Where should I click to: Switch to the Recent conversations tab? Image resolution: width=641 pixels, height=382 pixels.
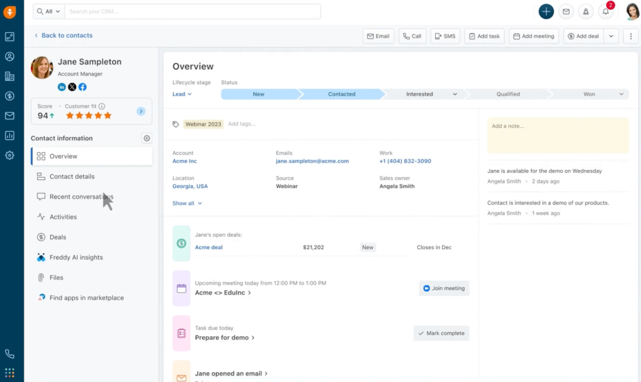pos(81,196)
